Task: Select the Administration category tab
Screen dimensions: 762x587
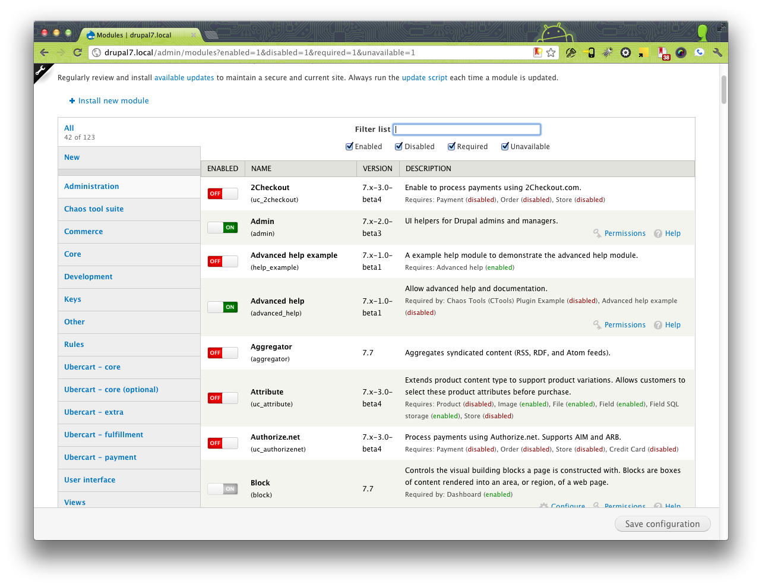Action: coord(129,187)
